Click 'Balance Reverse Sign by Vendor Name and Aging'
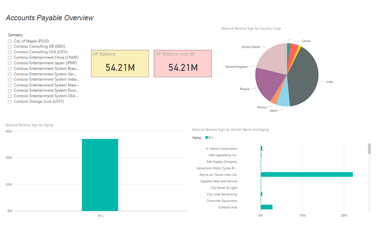 pyautogui.click(x=231, y=130)
